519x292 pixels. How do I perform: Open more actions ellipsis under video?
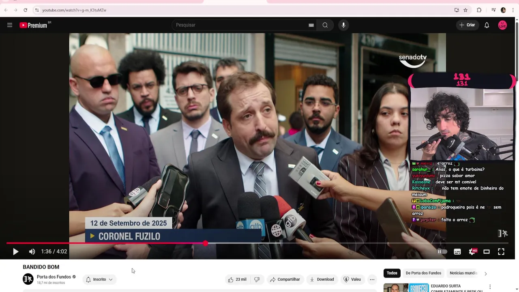pos(372,279)
